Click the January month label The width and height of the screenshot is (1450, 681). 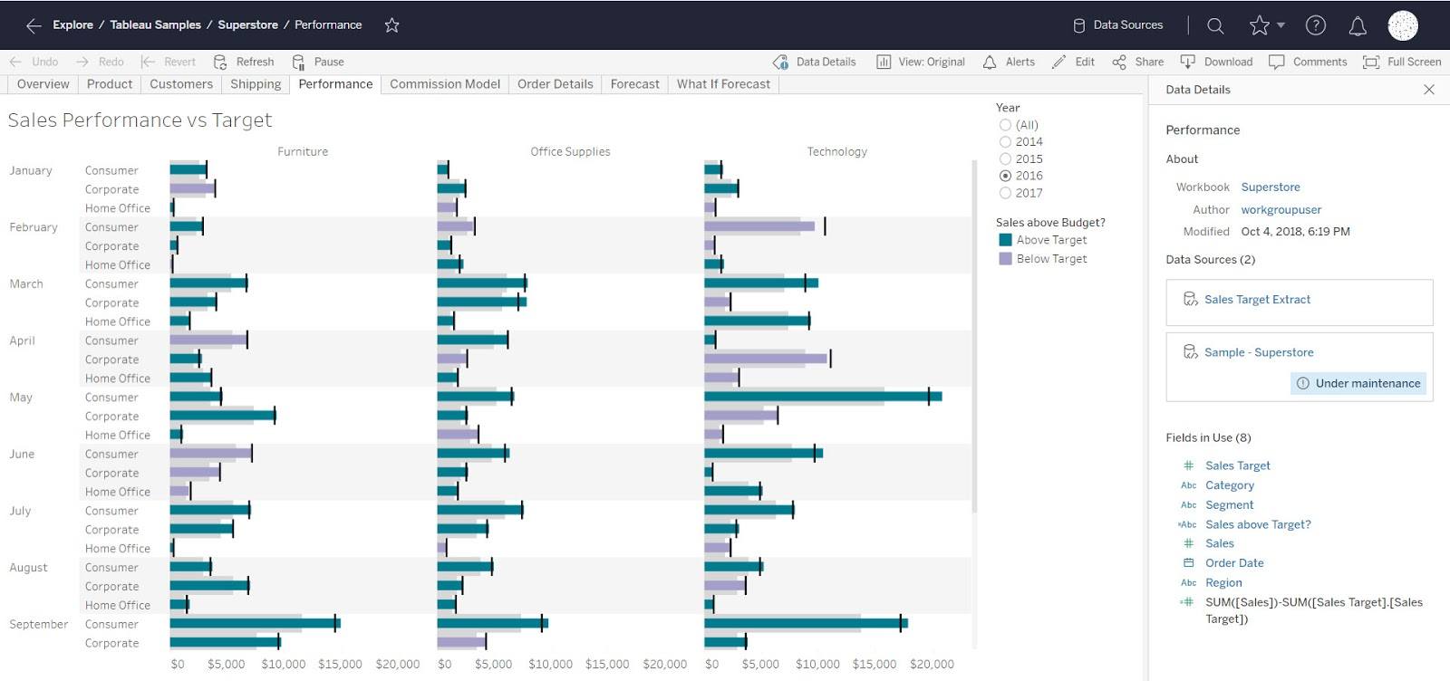coord(31,171)
